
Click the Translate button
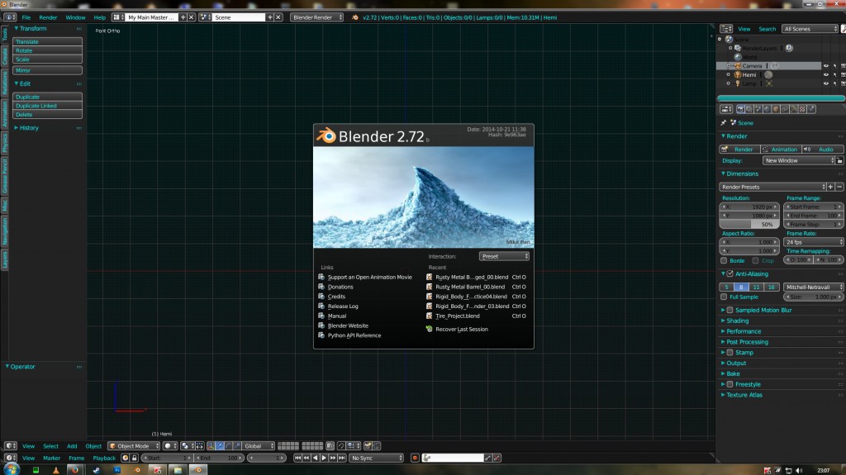(47, 41)
